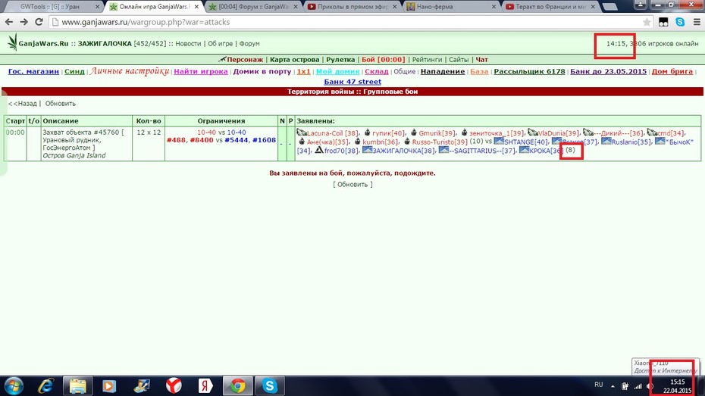Open Skype from the taskbar
Image resolution: width=705 pixels, height=396 pixels.
click(x=270, y=385)
